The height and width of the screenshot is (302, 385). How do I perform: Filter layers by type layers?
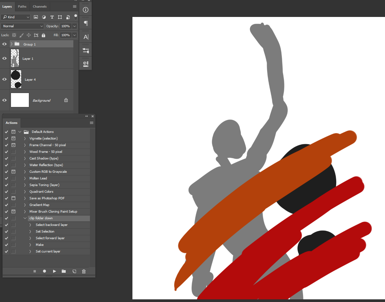click(52, 17)
